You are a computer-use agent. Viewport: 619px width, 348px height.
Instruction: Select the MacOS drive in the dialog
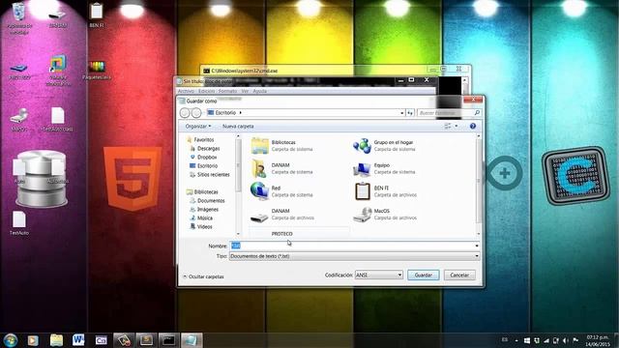click(385, 215)
